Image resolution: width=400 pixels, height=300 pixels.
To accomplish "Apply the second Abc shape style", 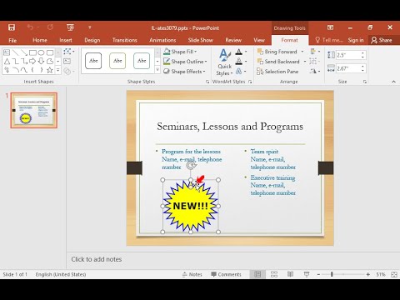I will coord(117,61).
